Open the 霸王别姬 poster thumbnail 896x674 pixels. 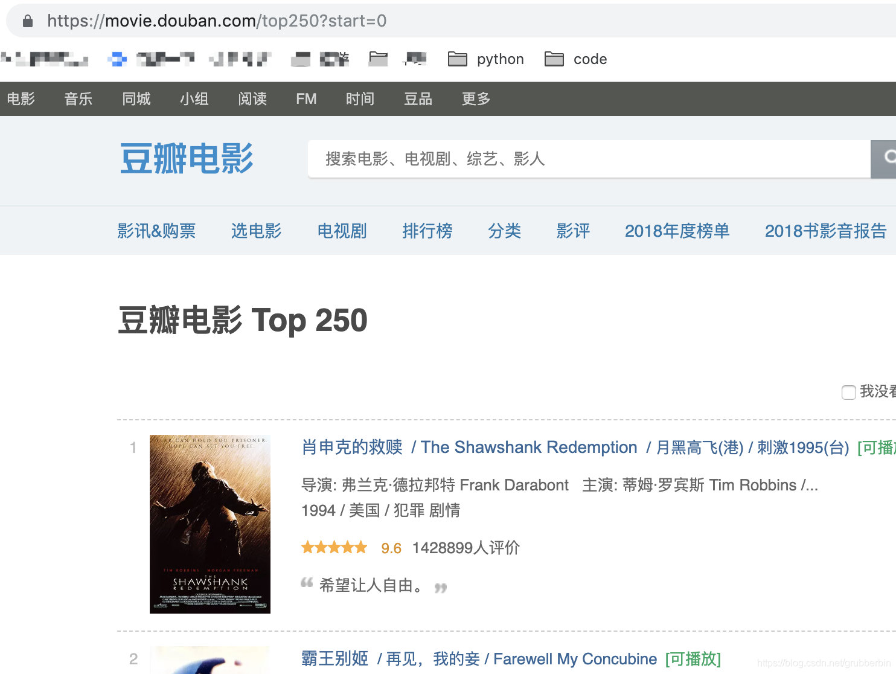tap(210, 660)
